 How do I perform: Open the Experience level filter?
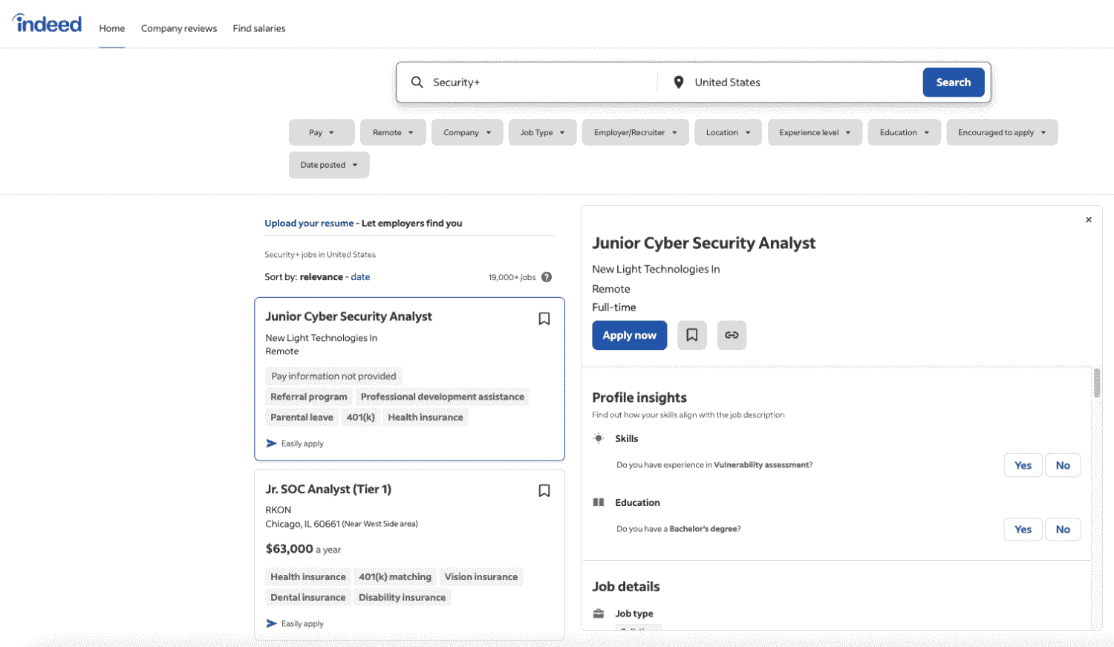pos(814,131)
